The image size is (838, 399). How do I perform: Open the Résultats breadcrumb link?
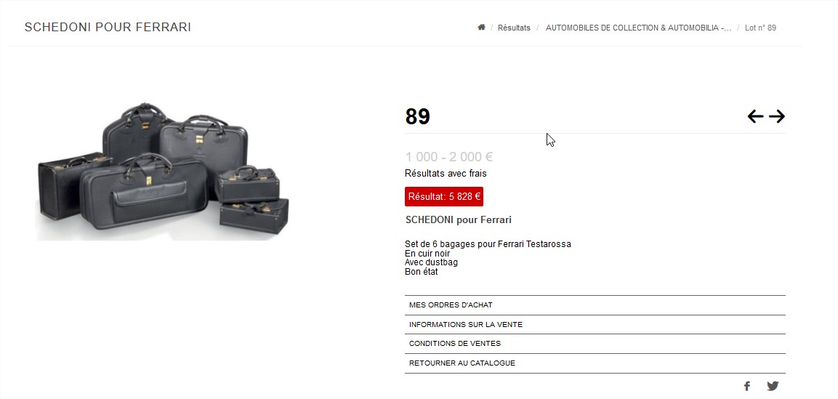514,28
